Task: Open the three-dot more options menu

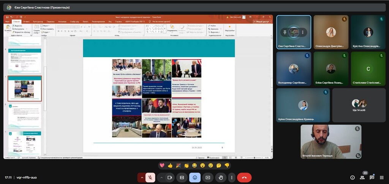Action: [231, 177]
